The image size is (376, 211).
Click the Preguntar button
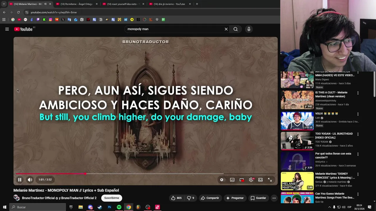(x=235, y=198)
